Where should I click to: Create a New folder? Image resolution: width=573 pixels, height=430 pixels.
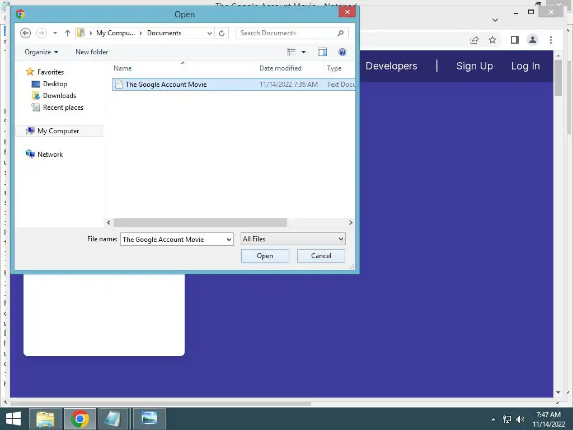(x=92, y=52)
